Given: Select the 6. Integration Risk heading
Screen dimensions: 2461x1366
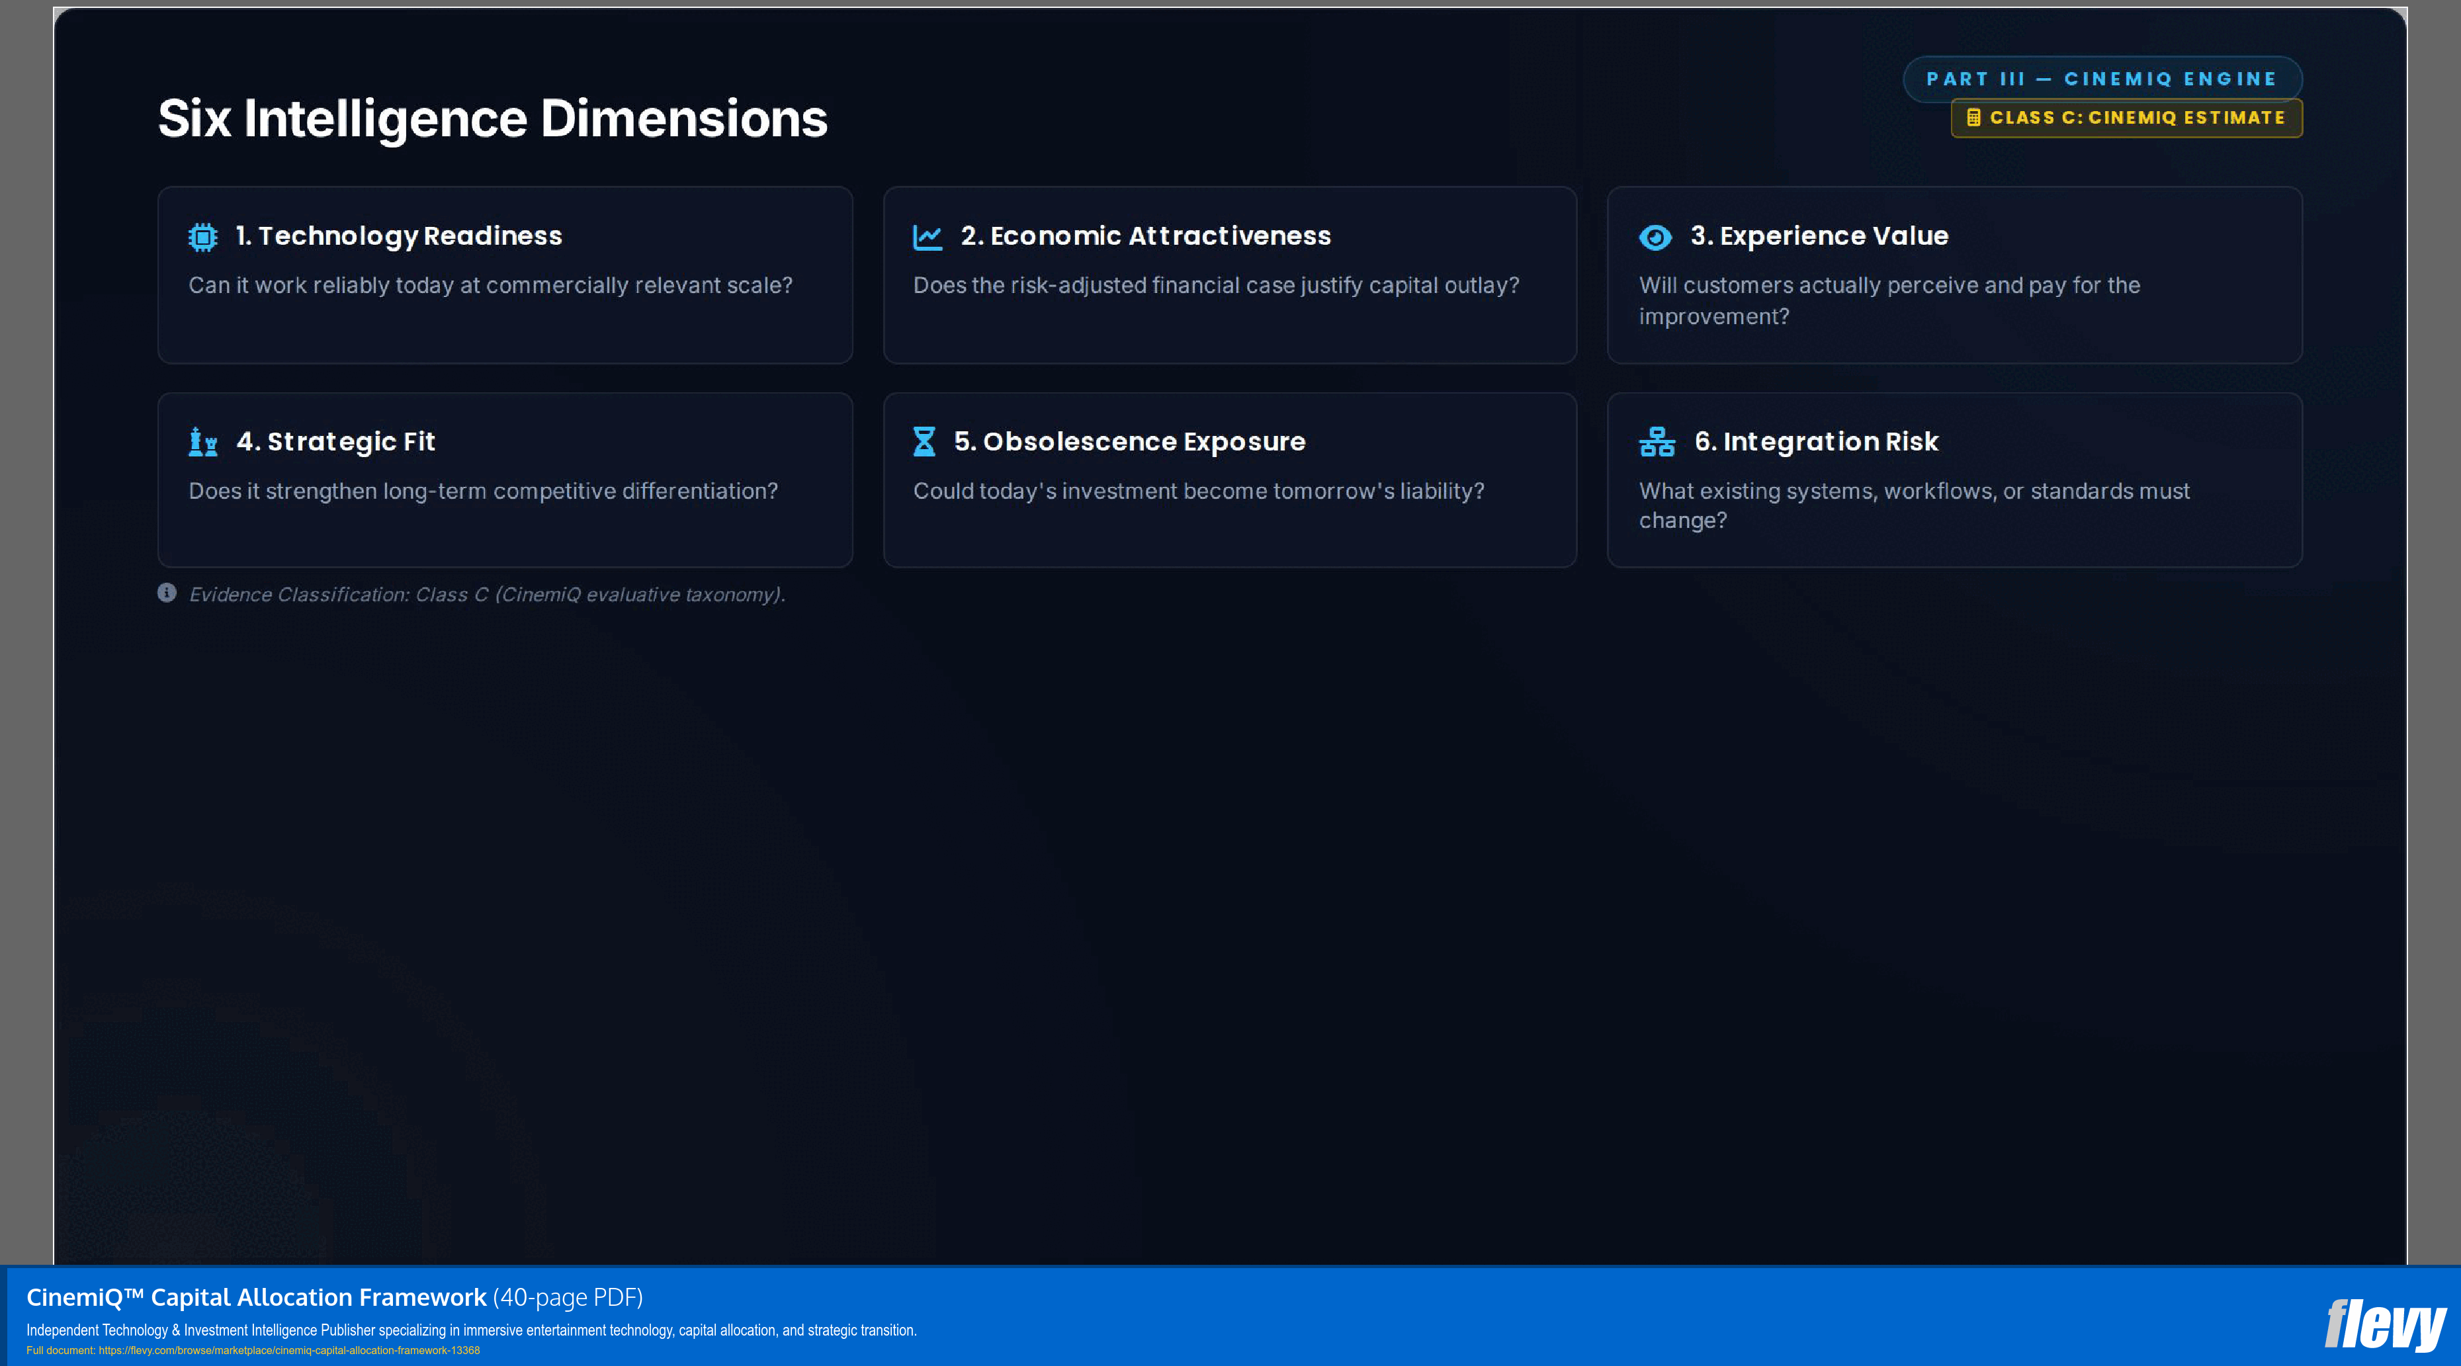Looking at the screenshot, I should pyautogui.click(x=1816, y=441).
